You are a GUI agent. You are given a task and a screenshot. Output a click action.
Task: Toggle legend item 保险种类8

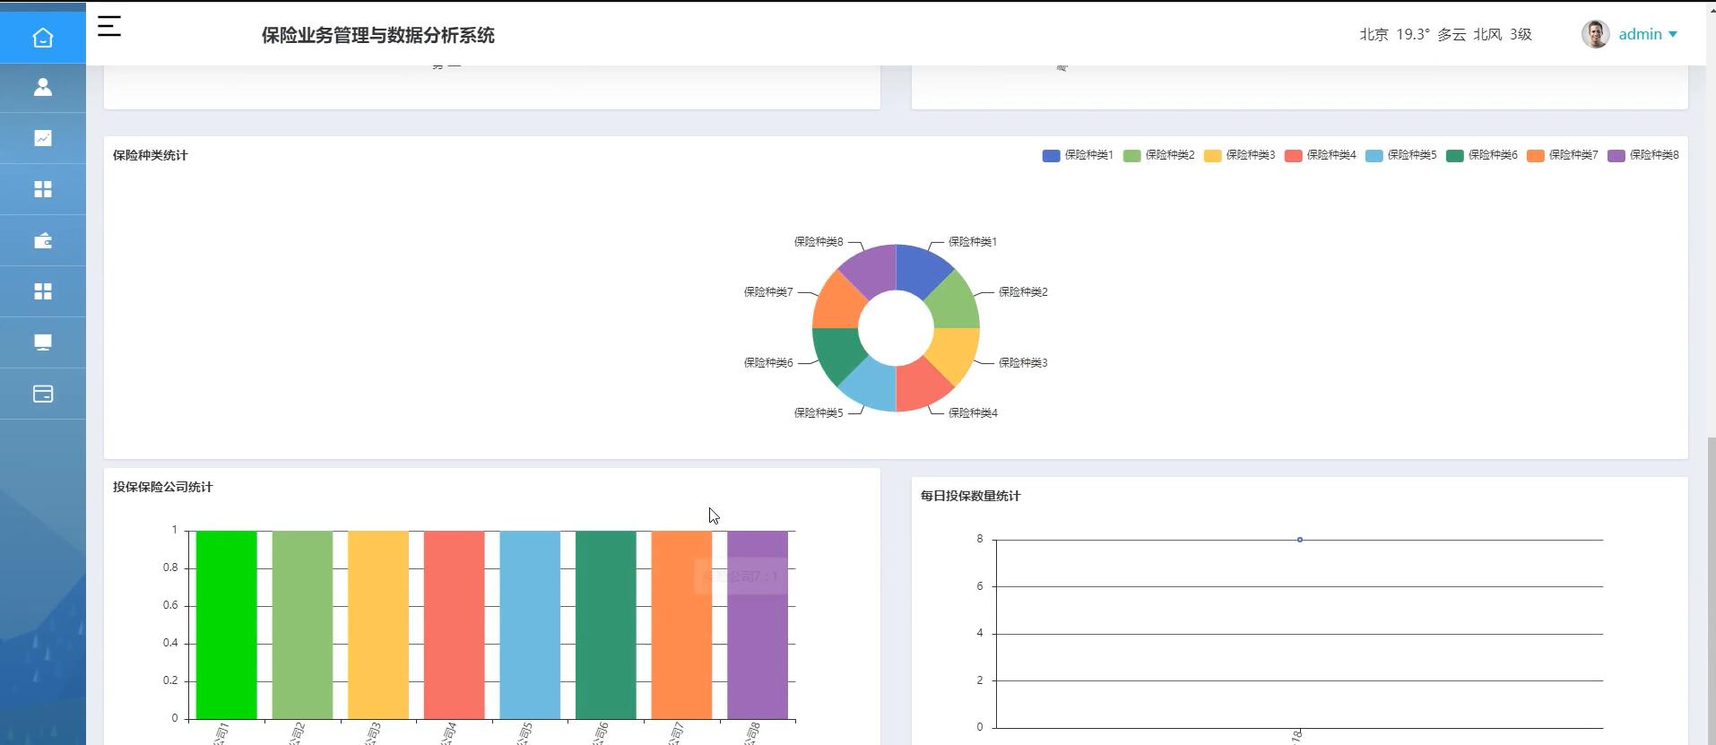coord(1642,155)
